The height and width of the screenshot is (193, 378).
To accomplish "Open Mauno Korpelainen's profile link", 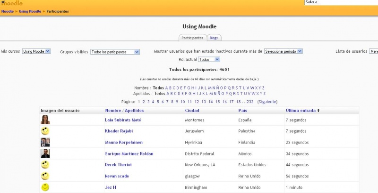I will pos(124,142).
